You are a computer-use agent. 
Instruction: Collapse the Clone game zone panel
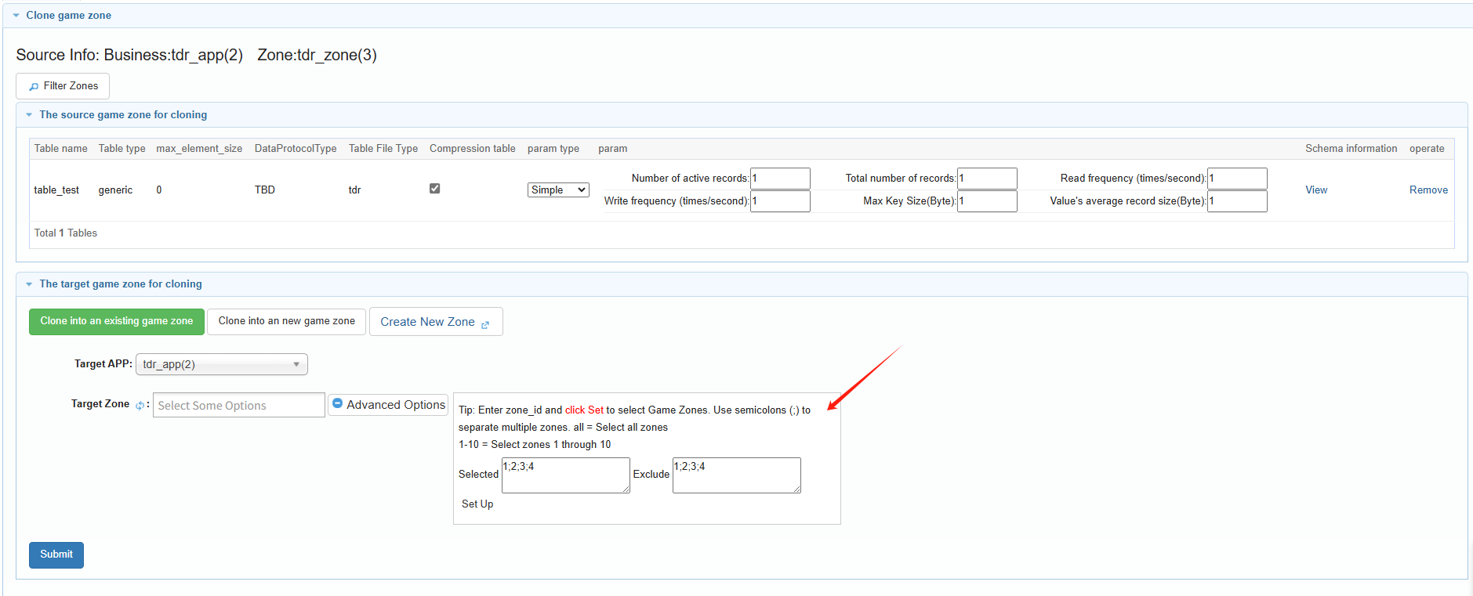point(16,16)
